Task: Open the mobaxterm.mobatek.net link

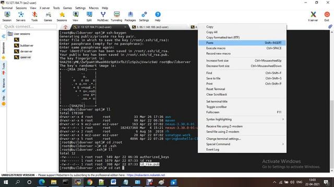Action: tap(146, 175)
